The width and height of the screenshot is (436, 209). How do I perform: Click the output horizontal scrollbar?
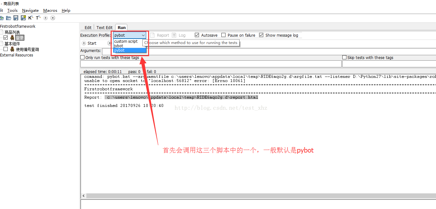coord(261,196)
